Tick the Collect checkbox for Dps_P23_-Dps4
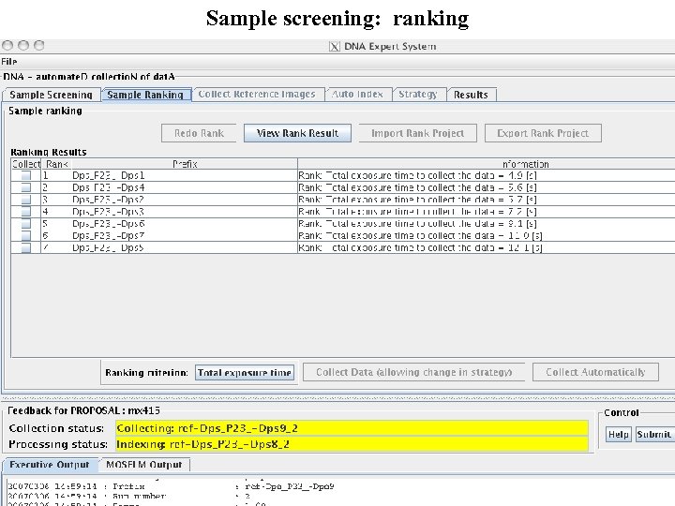This screenshot has height=506, width=675. [x=26, y=187]
